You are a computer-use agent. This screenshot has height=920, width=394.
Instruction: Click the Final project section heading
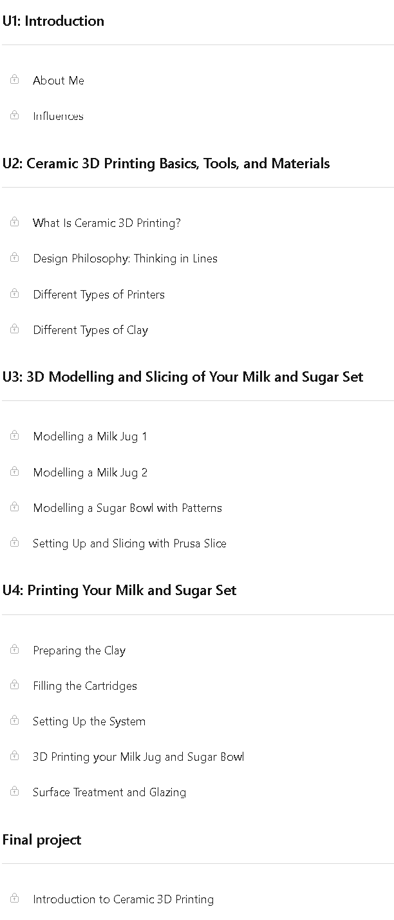click(x=42, y=839)
